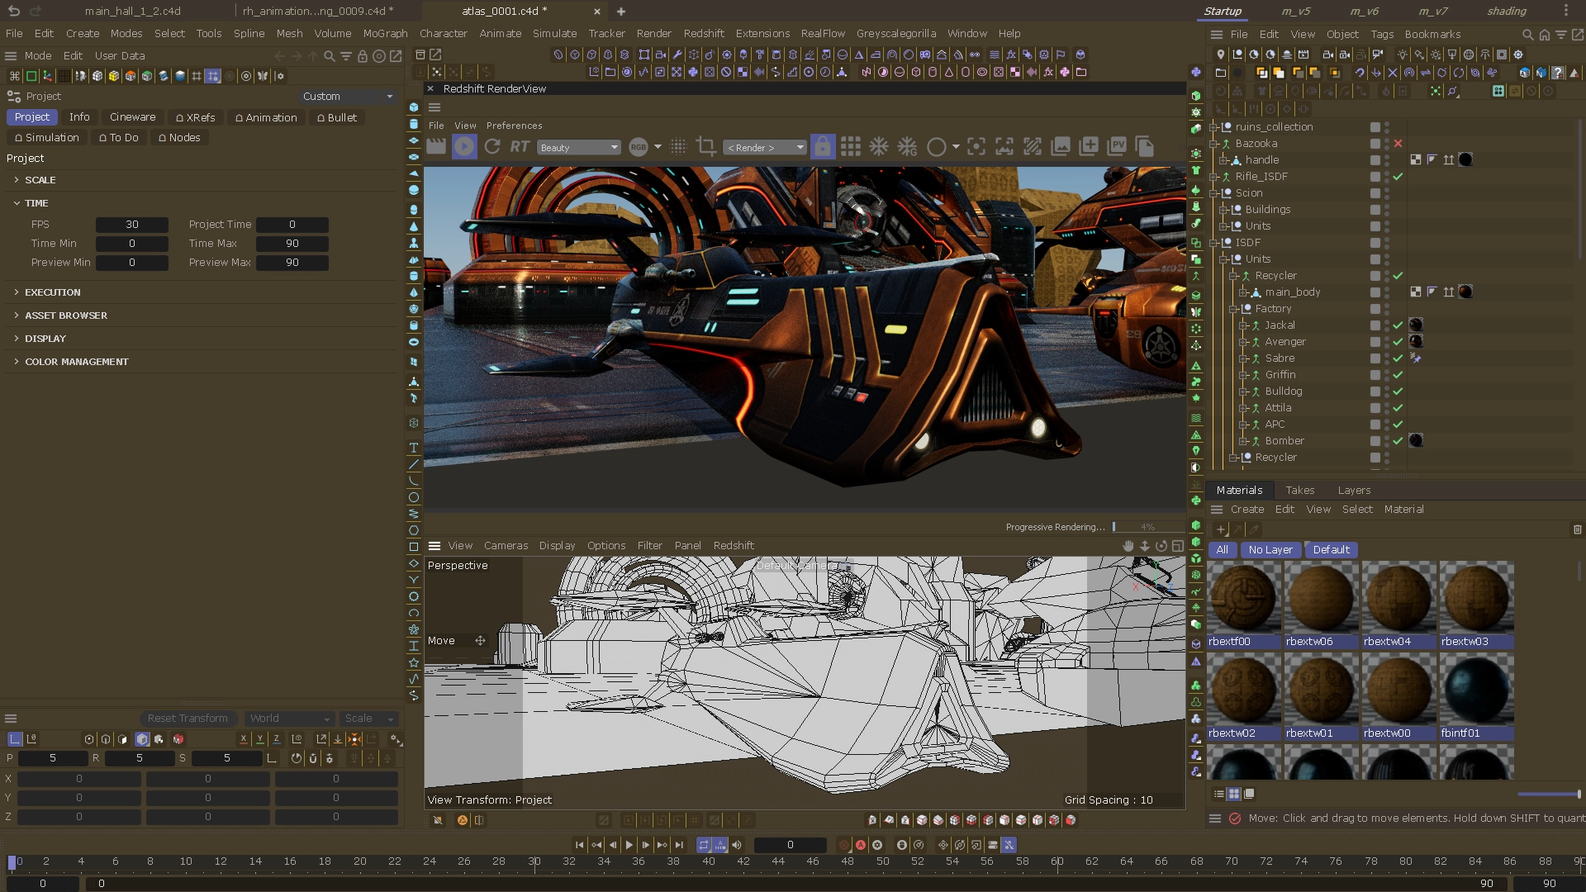Open the viewport Cameras menu
This screenshot has height=892, width=1586.
(x=506, y=546)
